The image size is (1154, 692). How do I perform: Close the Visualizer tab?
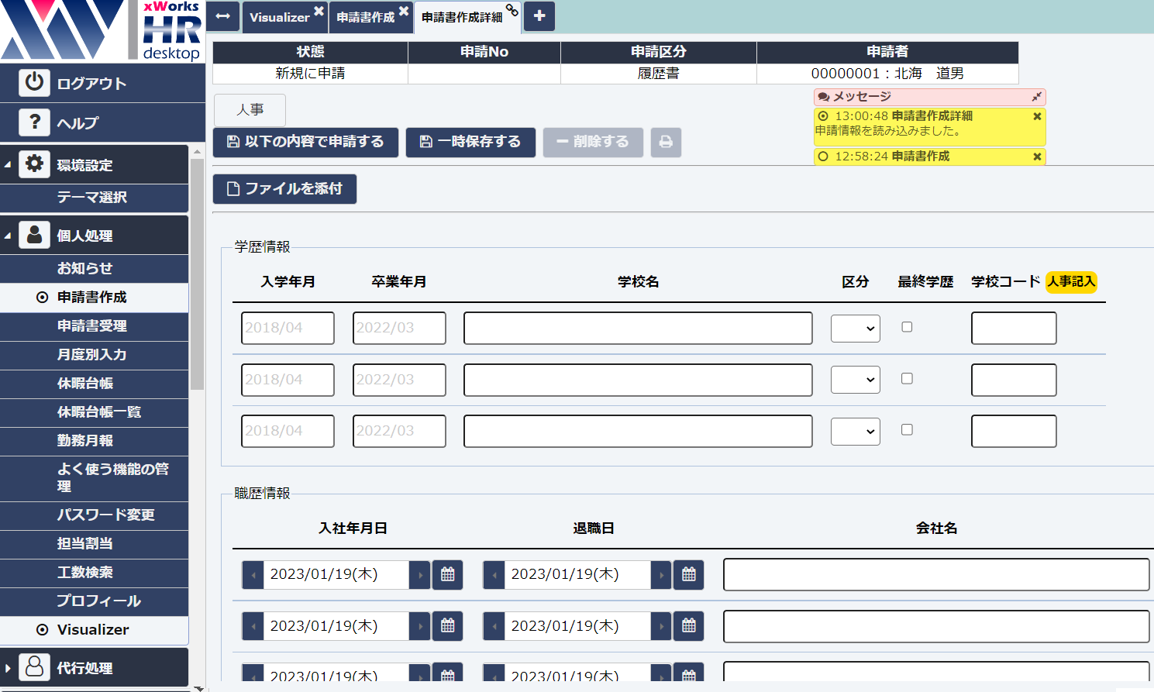coord(319,11)
